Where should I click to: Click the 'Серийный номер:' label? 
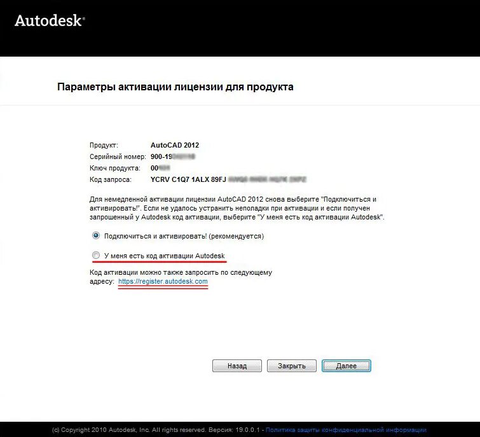coord(118,156)
